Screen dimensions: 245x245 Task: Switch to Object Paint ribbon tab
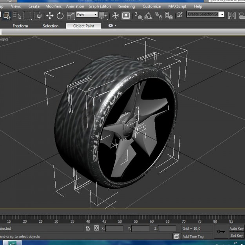83,26
